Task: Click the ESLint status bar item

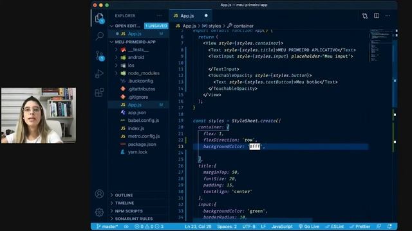Action: tap(335, 227)
